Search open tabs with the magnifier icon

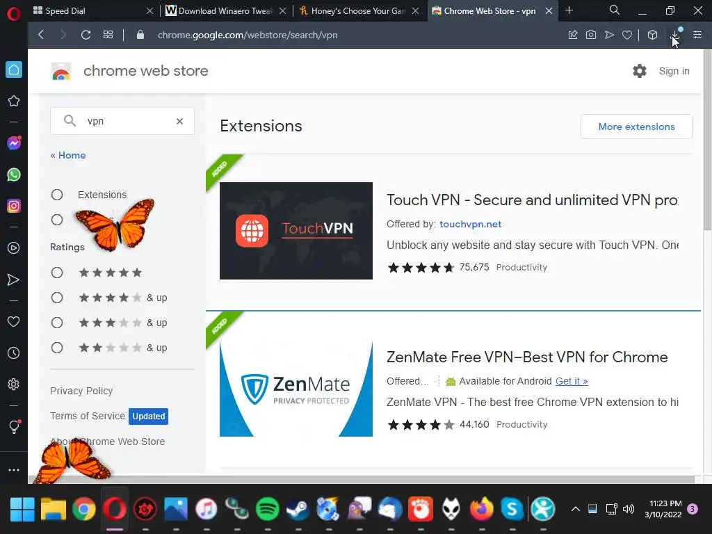(615, 10)
